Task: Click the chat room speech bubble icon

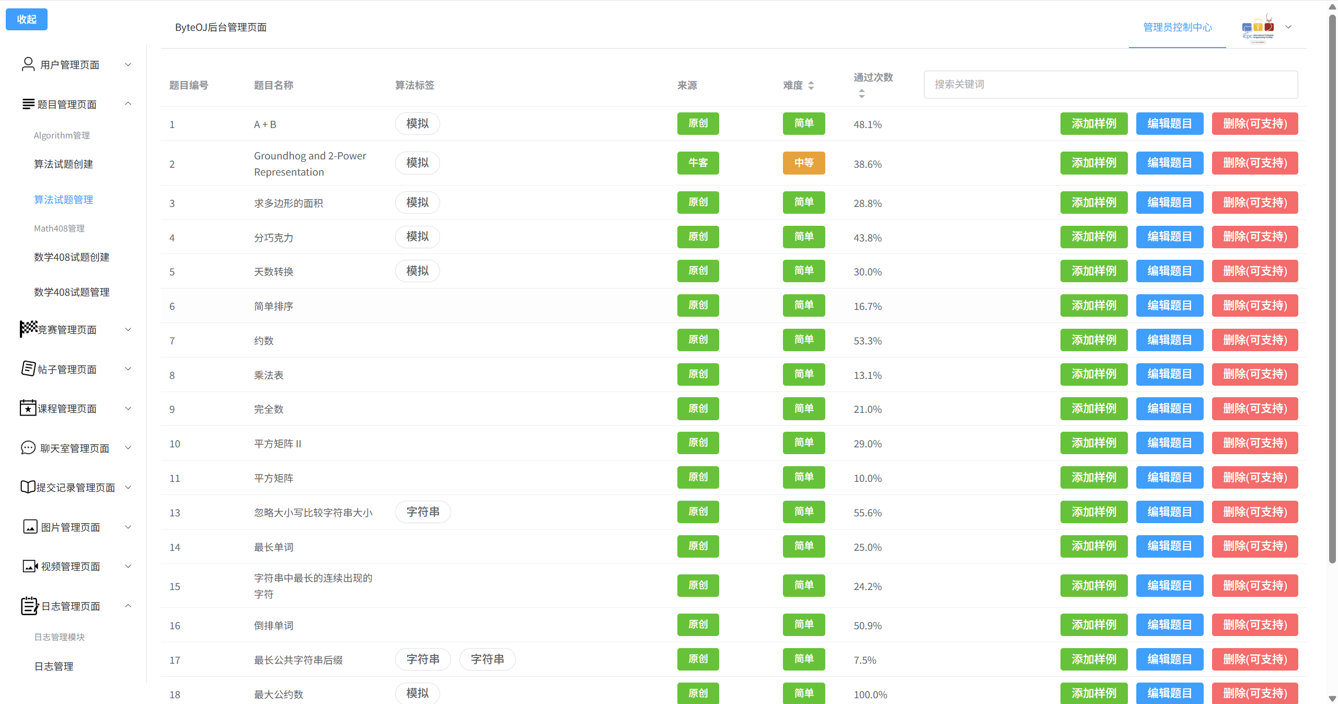Action: 28,448
